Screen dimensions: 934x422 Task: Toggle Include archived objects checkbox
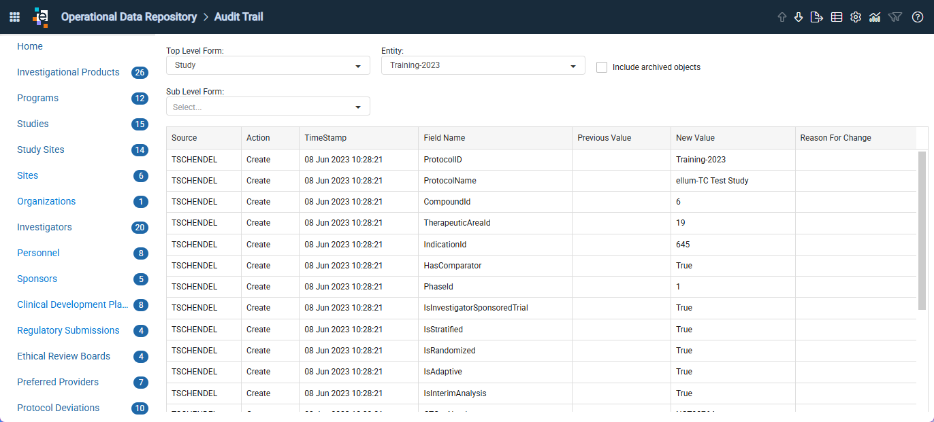[602, 67]
